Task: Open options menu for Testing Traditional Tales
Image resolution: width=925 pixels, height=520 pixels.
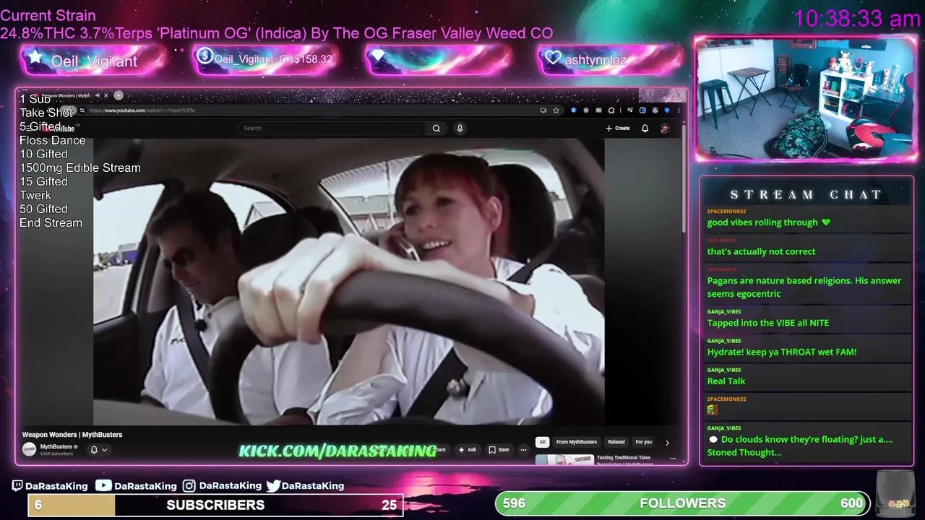Action: coord(673,459)
